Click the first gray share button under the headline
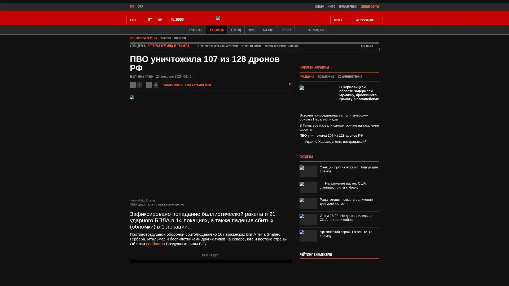509x286 pixels. coord(133,85)
